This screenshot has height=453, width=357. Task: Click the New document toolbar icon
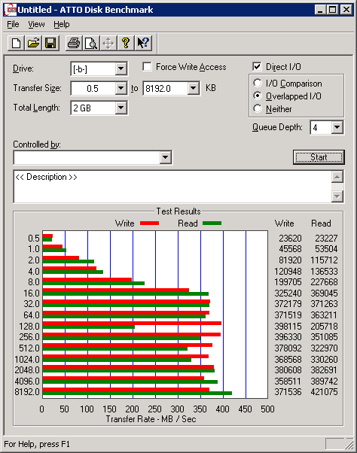pyautogui.click(x=16, y=44)
